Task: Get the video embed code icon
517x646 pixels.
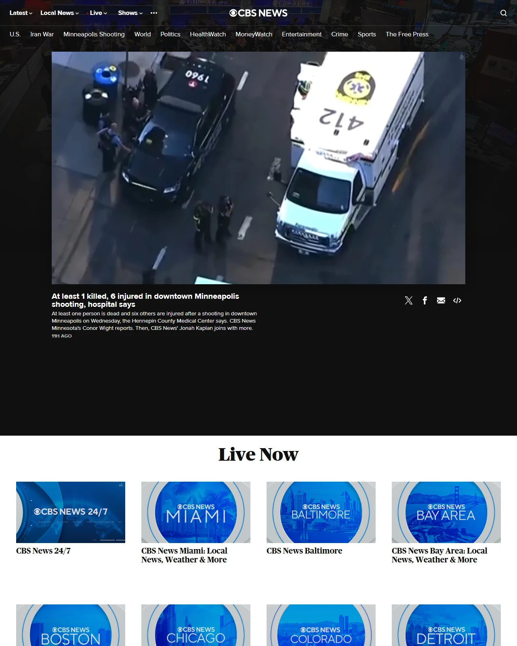Action: tap(457, 300)
